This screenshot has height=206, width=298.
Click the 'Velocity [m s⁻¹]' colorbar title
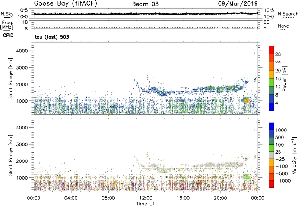[294, 155]
